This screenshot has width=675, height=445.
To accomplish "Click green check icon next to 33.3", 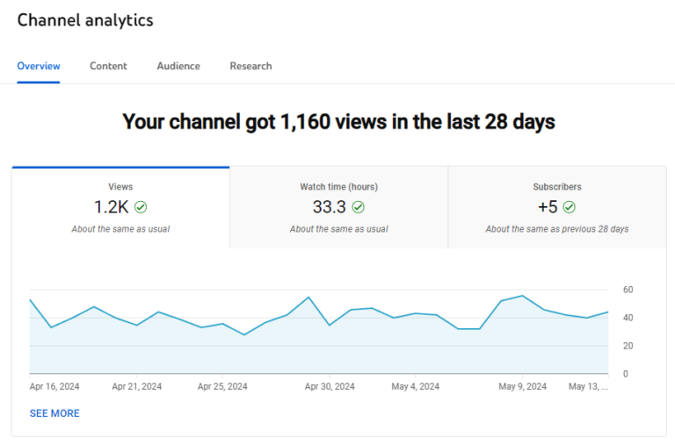I will 359,207.
